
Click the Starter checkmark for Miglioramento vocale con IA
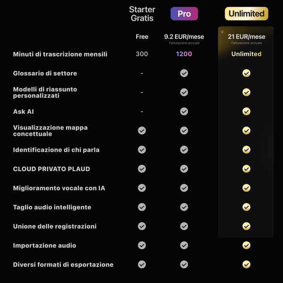tap(142, 188)
